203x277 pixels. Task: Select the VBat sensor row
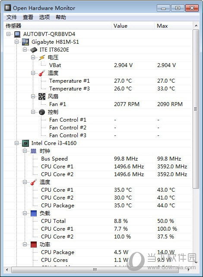[98, 65]
